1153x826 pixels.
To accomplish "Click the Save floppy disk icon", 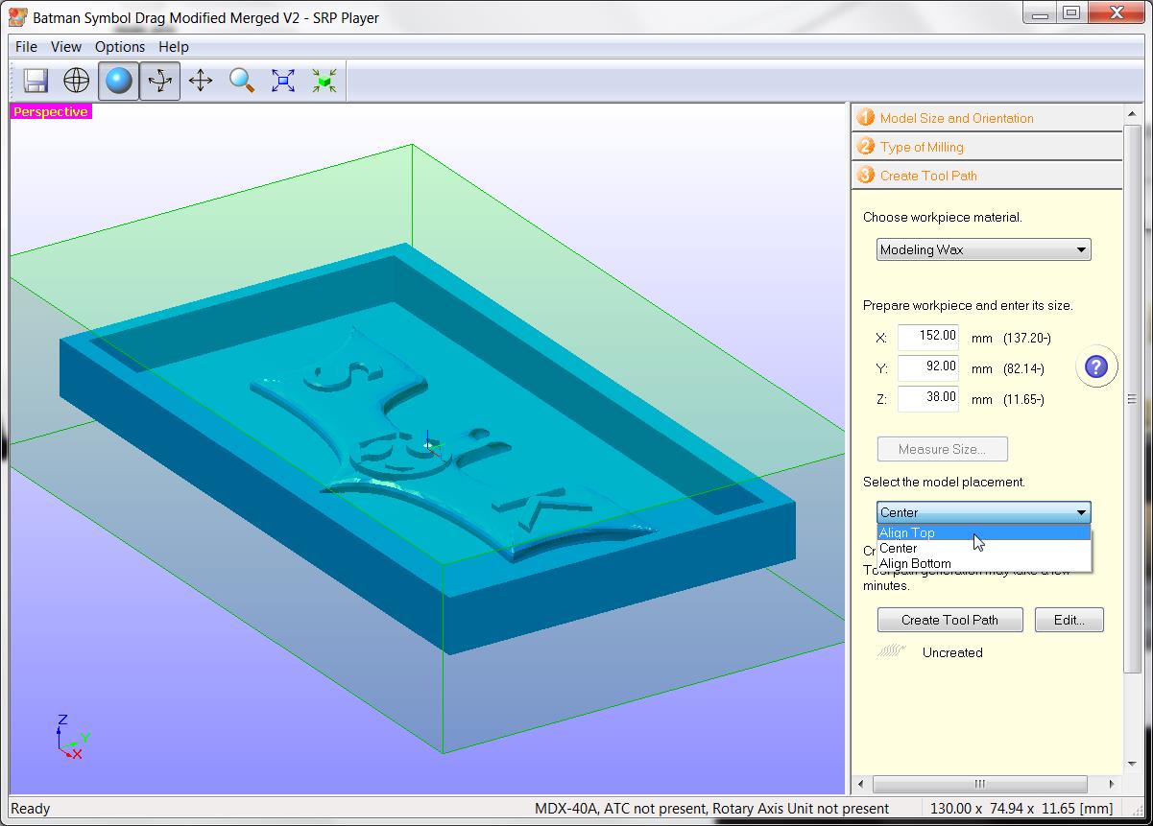I will click(x=36, y=81).
